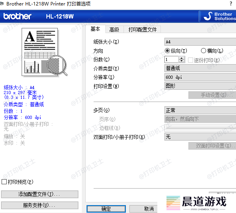Screen dimensions: 236x213
Task: Click the 缩放 : 关 summary text
Action: coord(14,137)
